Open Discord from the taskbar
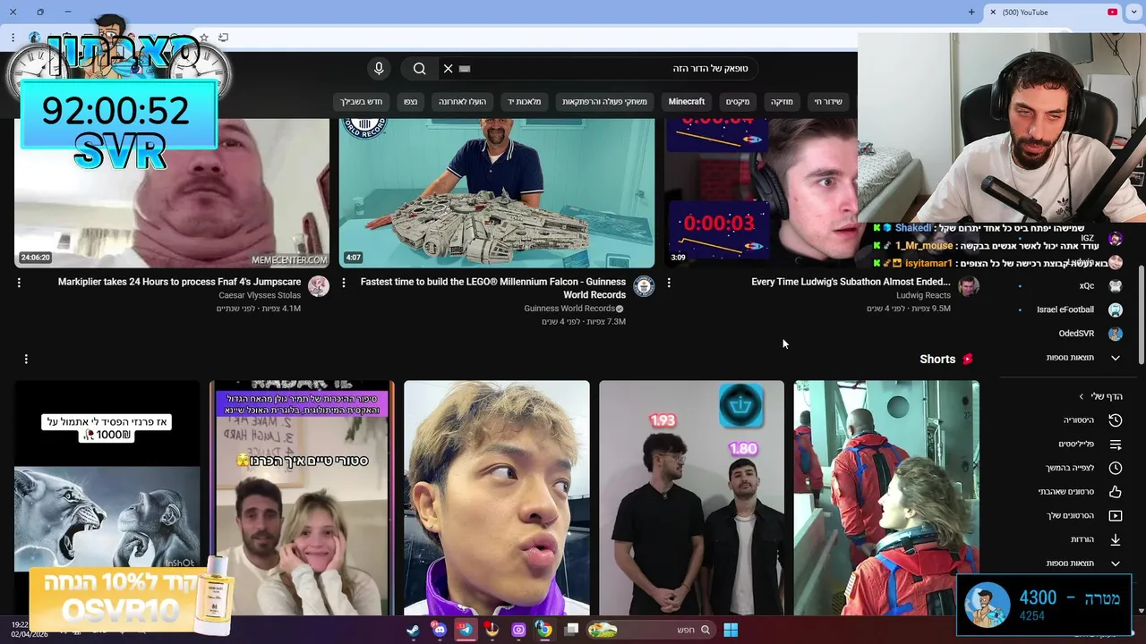The width and height of the screenshot is (1146, 644). tap(439, 630)
